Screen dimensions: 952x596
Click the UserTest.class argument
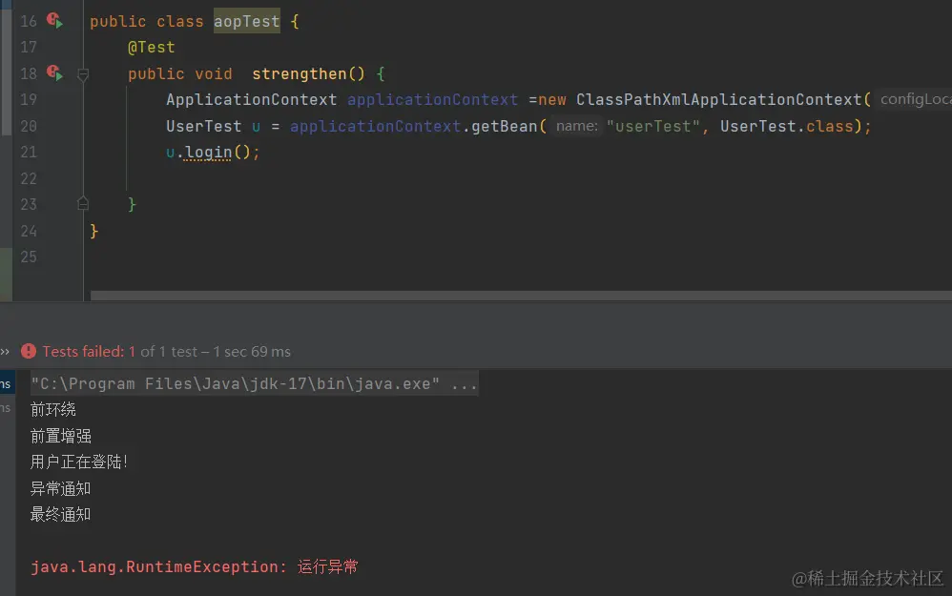click(787, 126)
